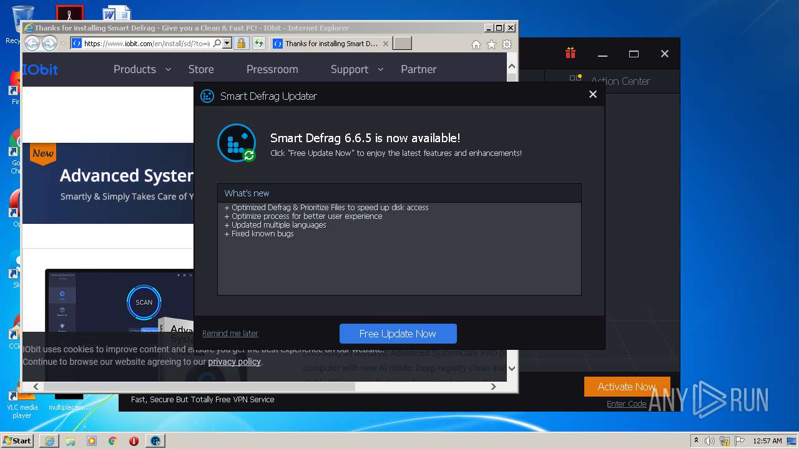Open the Windows Start menu

pyautogui.click(x=17, y=440)
